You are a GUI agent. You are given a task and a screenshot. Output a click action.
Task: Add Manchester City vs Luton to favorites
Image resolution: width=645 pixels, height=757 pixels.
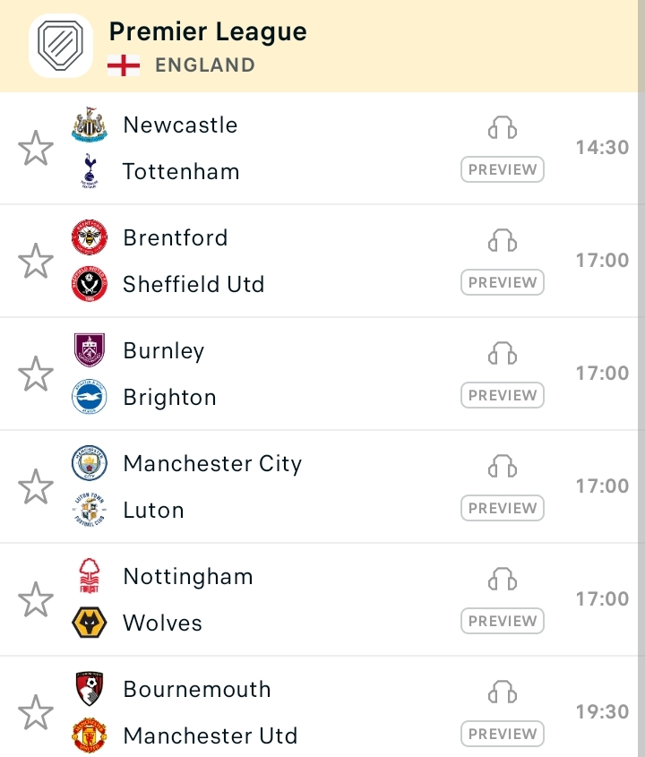click(x=36, y=486)
